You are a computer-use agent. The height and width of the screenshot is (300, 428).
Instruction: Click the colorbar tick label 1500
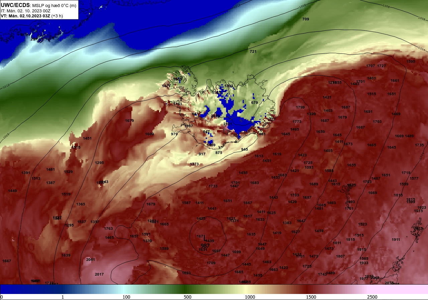tap(311, 297)
